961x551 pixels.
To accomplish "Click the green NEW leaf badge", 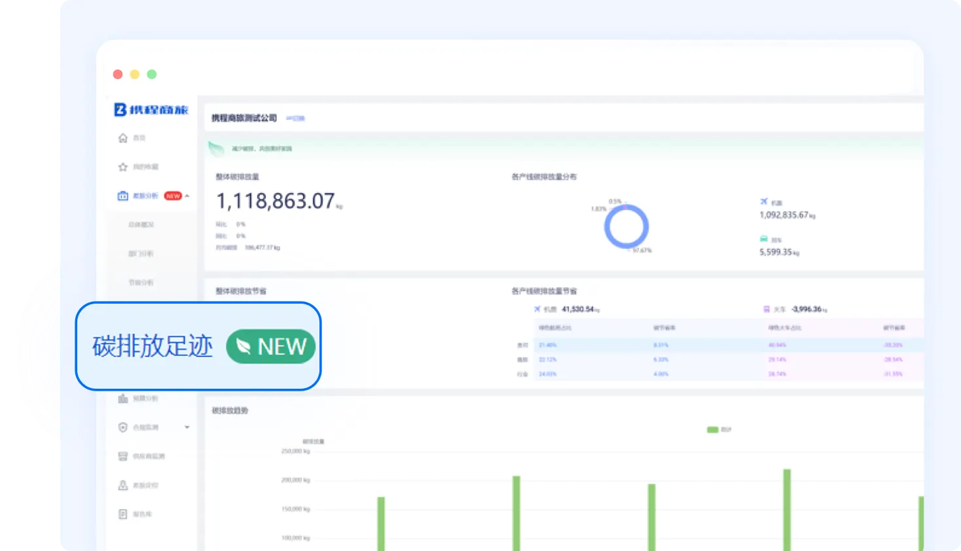I will coord(270,346).
